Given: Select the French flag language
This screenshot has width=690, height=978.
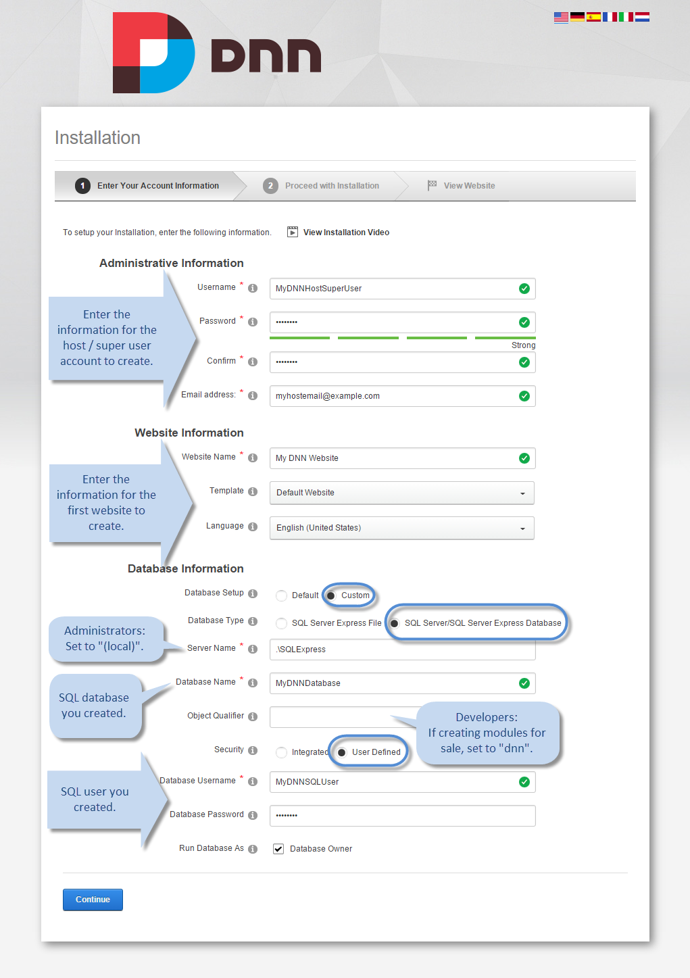Looking at the screenshot, I should click(610, 18).
